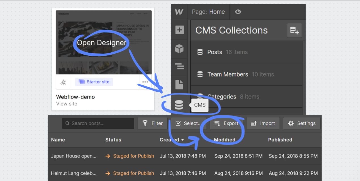Click inside the Search posts field

[x=98, y=123]
